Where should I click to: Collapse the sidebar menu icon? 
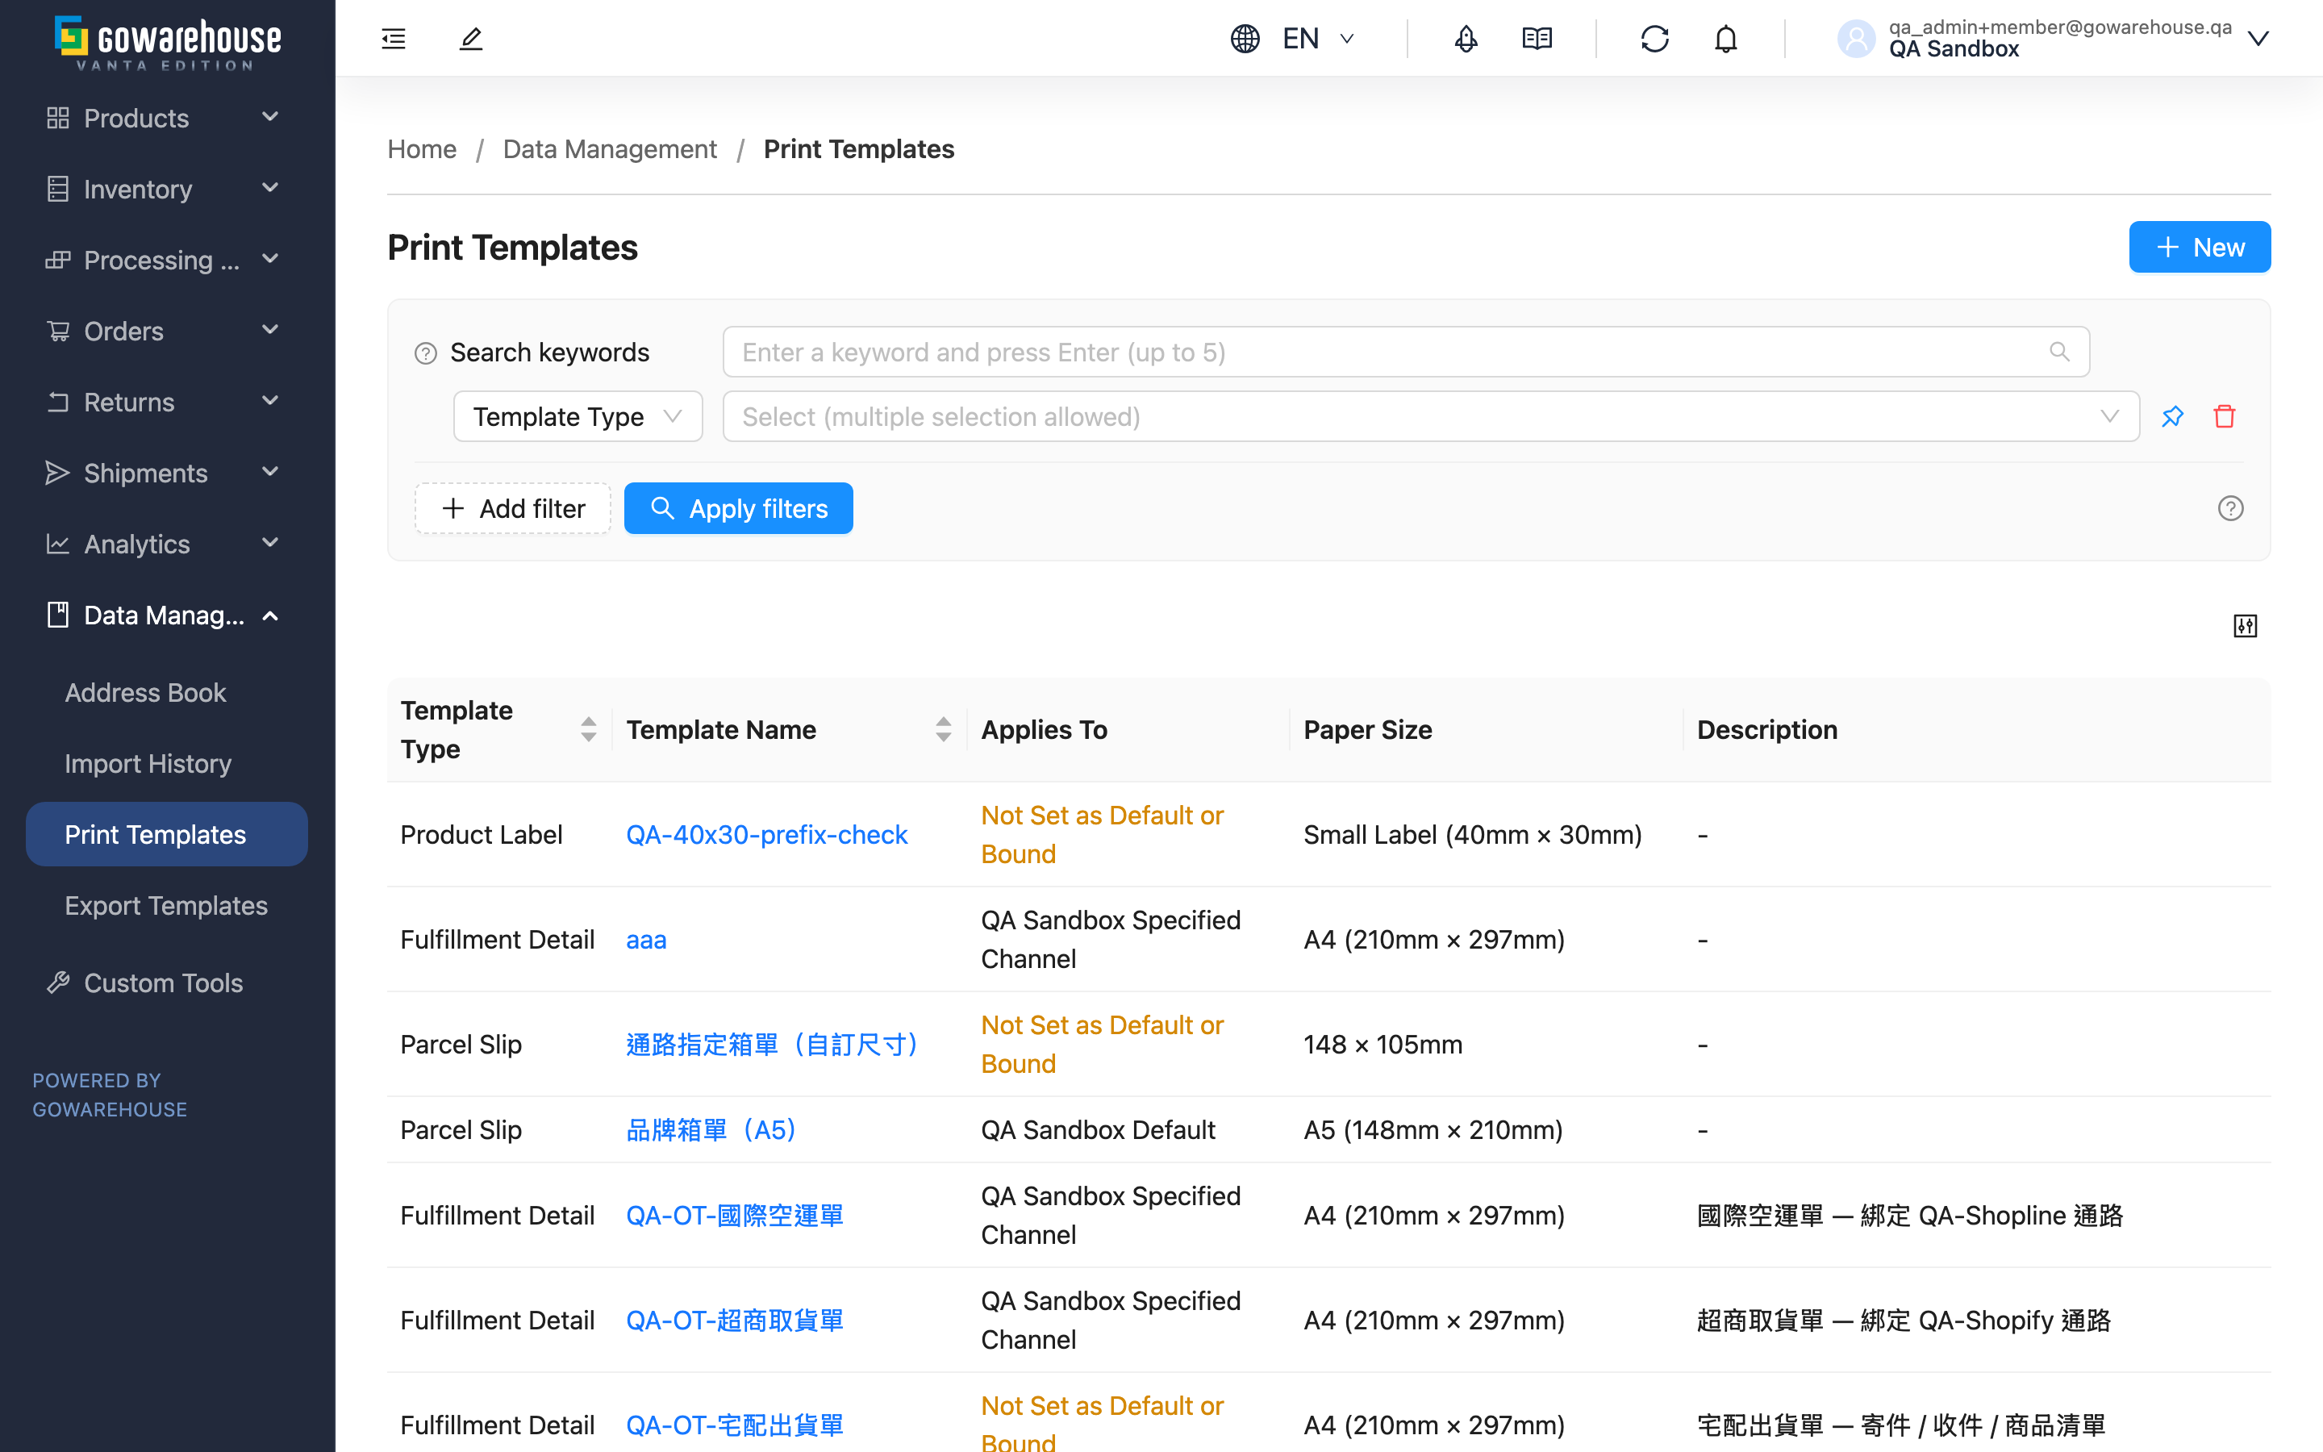pos(394,39)
